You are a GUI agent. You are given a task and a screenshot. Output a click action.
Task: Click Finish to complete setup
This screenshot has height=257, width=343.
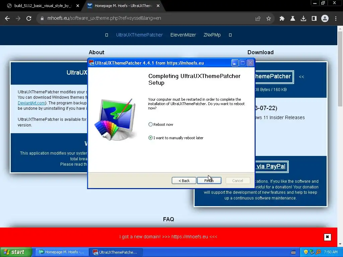(209, 180)
